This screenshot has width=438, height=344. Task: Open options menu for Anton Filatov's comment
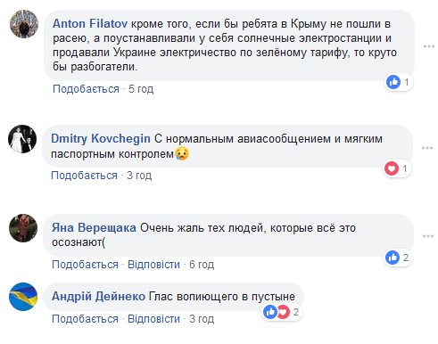click(x=429, y=46)
